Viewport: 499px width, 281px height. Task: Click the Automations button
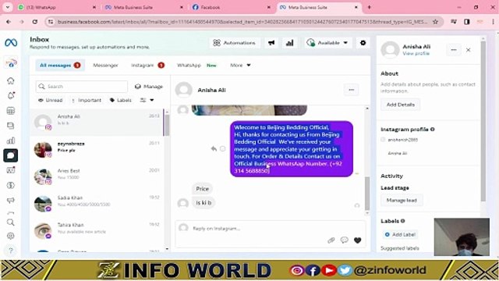pyautogui.click(x=234, y=43)
